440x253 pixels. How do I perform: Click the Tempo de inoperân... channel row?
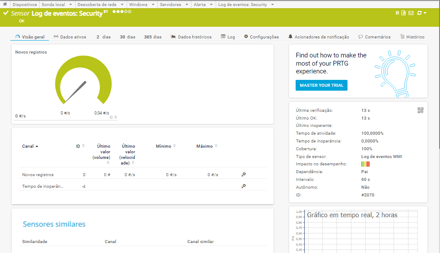(143, 186)
